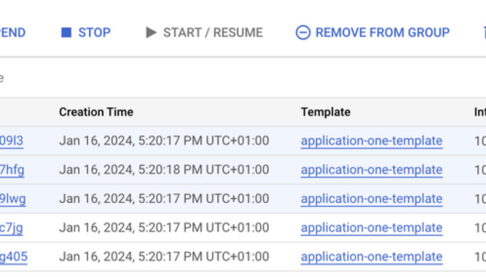This screenshot has height=277, width=486.
Task: Open application-one-template link in 7hfg row
Action: pyautogui.click(x=371, y=170)
